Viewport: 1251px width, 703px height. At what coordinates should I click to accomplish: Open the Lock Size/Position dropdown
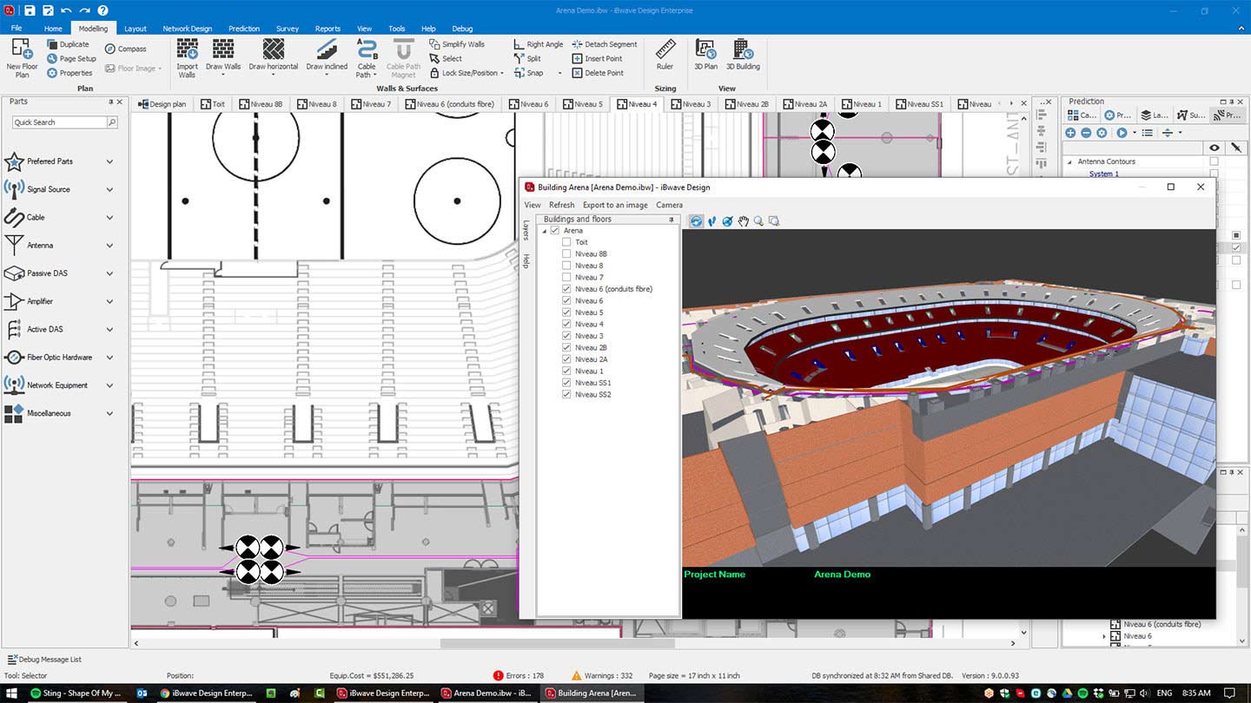pos(503,73)
